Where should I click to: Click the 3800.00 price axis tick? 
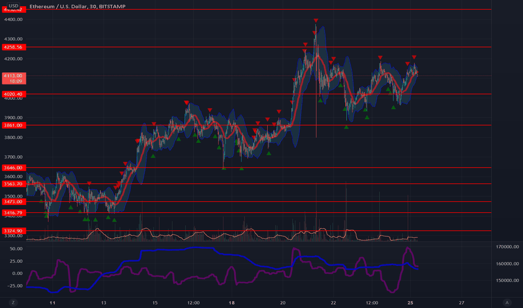click(x=13, y=137)
